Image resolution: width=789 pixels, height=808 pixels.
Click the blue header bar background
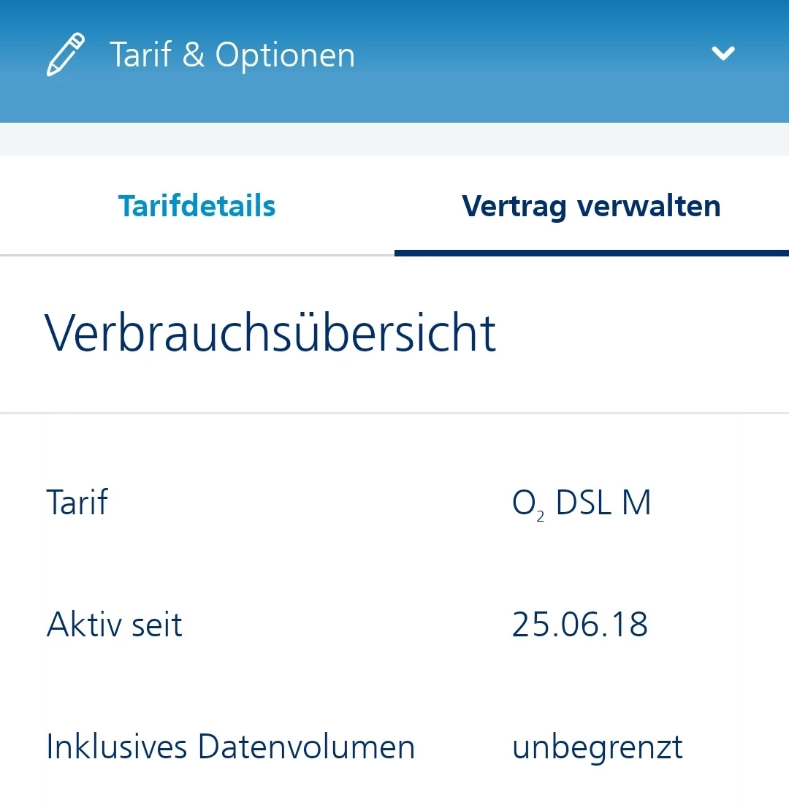click(515, 93)
